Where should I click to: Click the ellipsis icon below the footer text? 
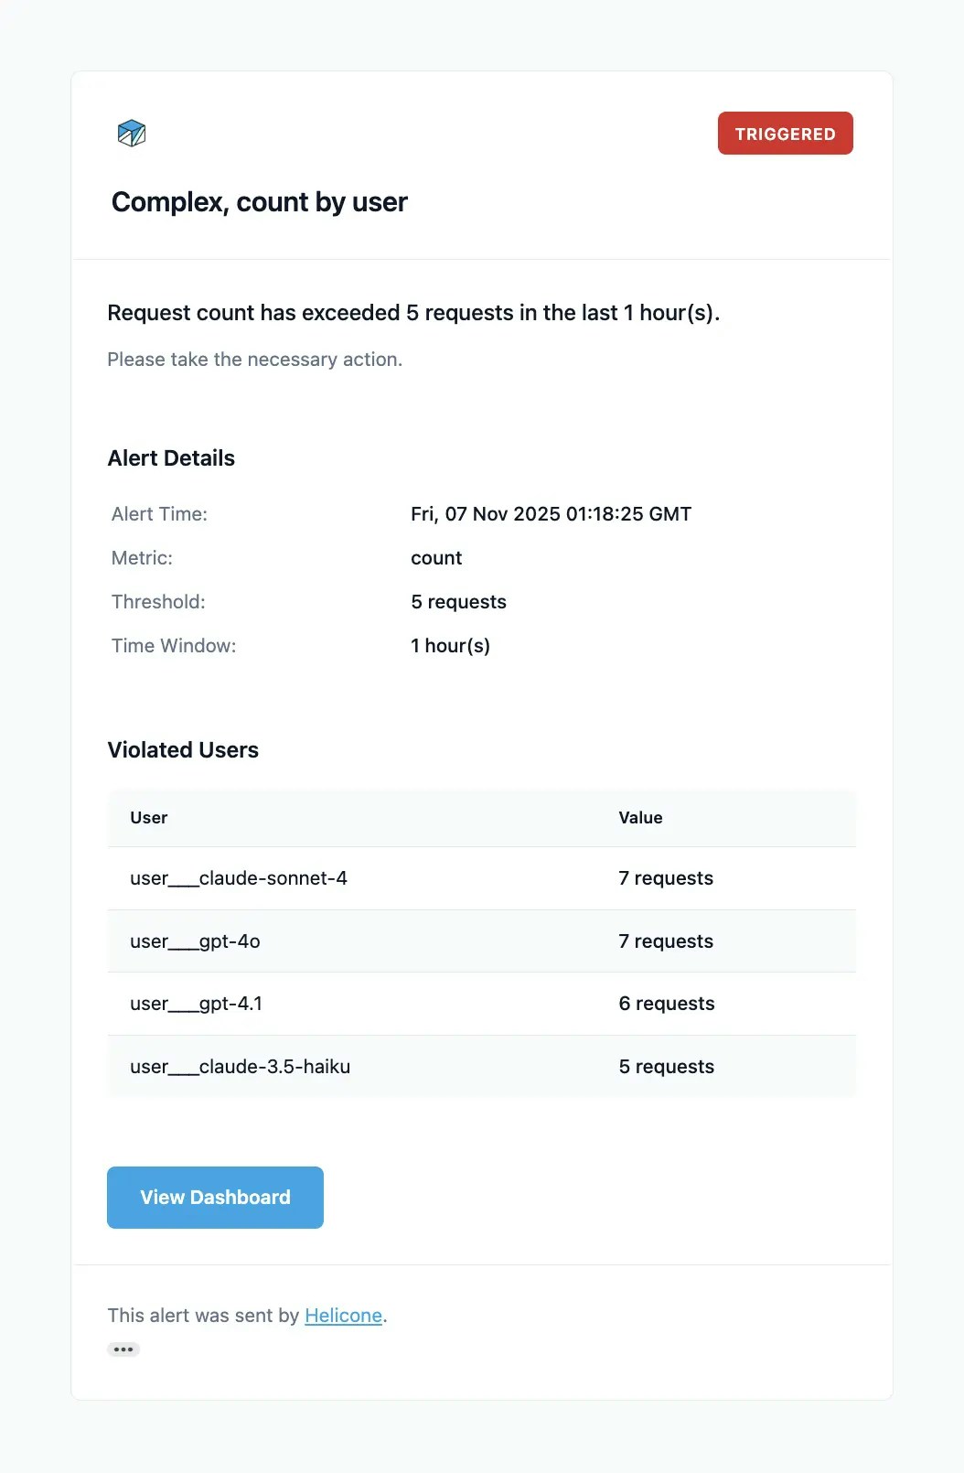(123, 1349)
